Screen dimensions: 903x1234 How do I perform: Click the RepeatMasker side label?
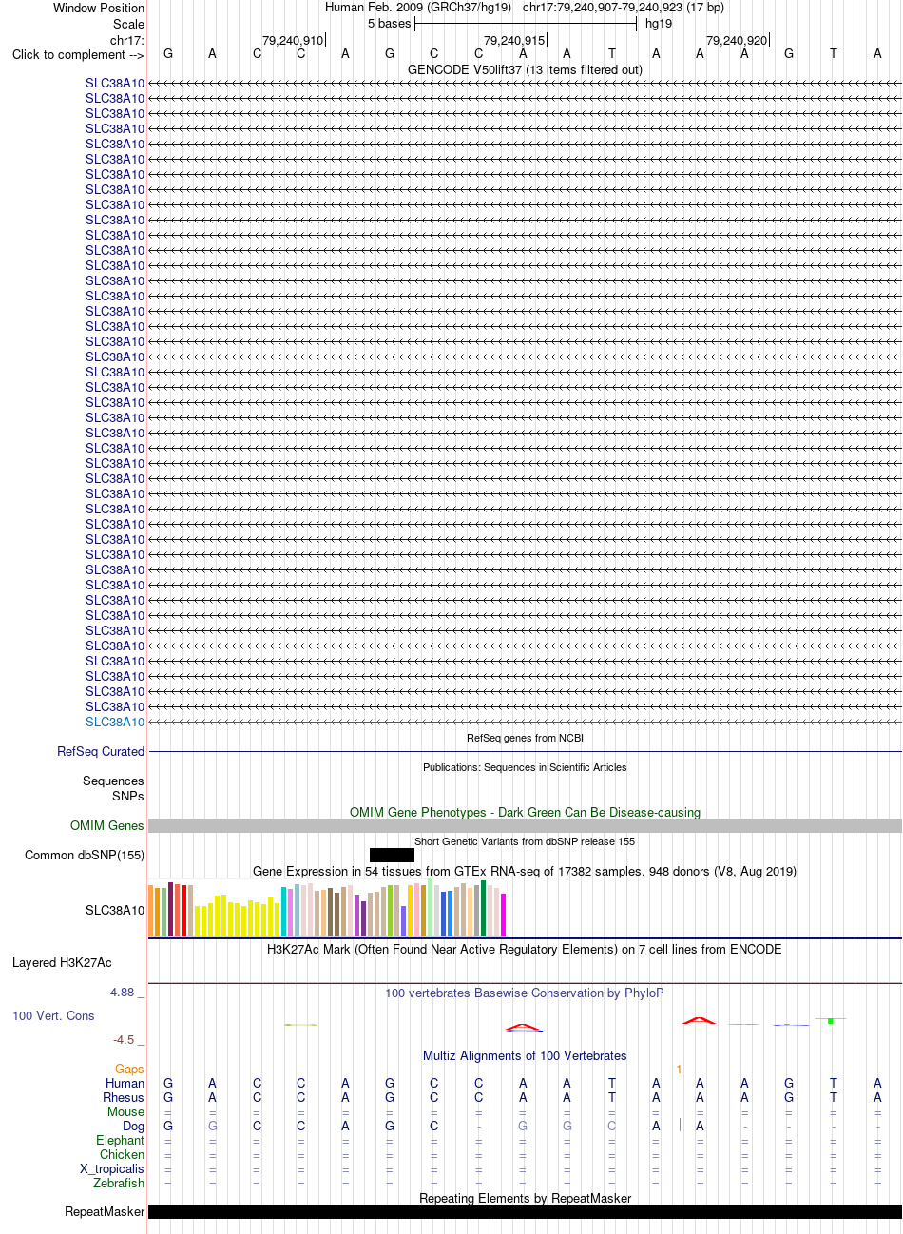tap(105, 1211)
